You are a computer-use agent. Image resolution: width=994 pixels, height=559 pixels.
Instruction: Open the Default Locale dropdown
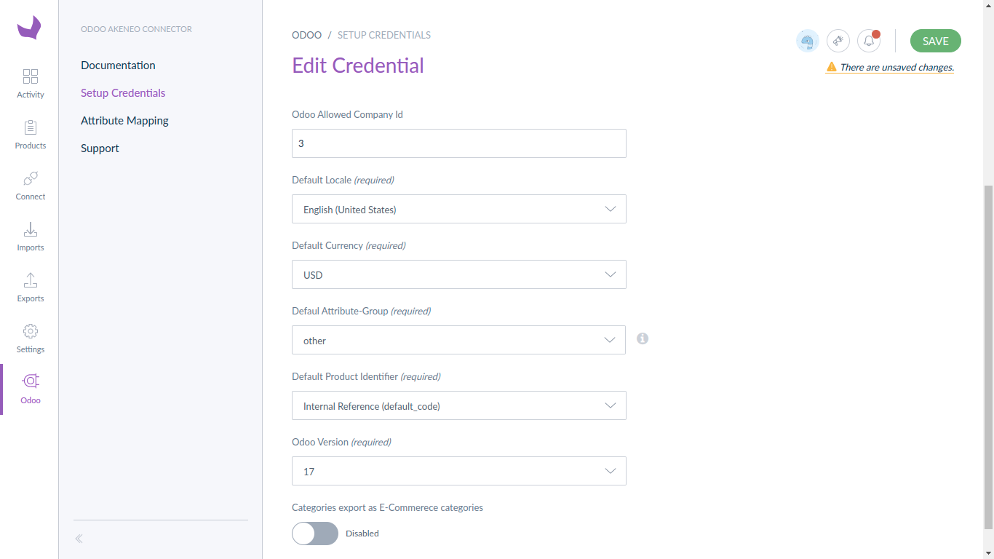(458, 209)
